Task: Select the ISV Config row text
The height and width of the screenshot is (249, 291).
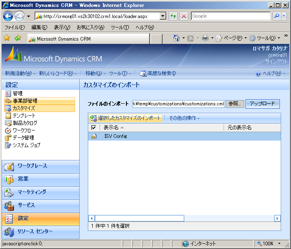Action: [116, 136]
